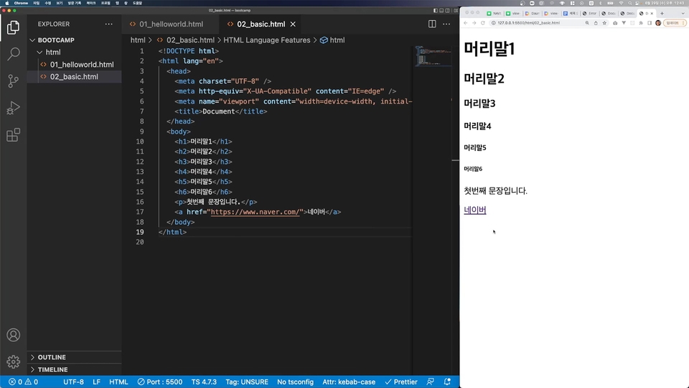Change the HTML language mode
Image resolution: width=689 pixels, height=388 pixels.
(118, 382)
